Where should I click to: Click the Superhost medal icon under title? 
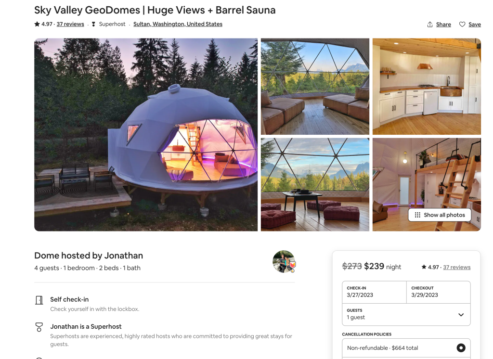pos(93,24)
